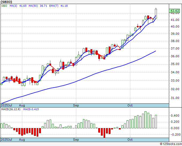The image size is (182, 146).
Task: Click the 35.00 price axis label
Action: (175, 64)
